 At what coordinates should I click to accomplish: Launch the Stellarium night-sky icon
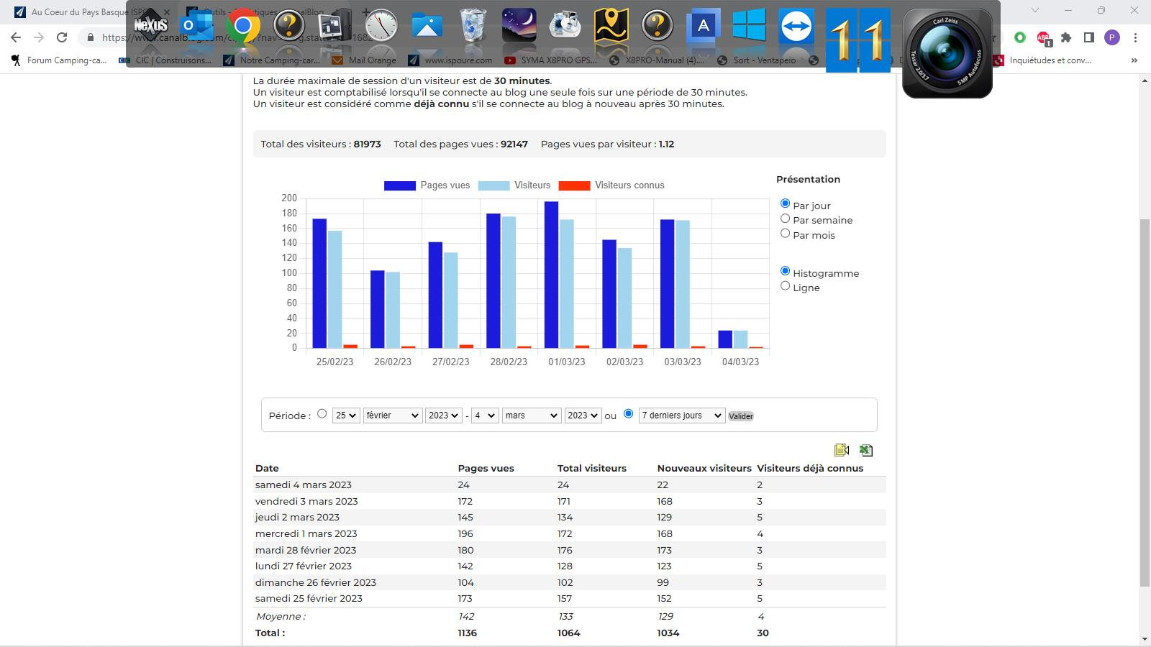coord(519,26)
